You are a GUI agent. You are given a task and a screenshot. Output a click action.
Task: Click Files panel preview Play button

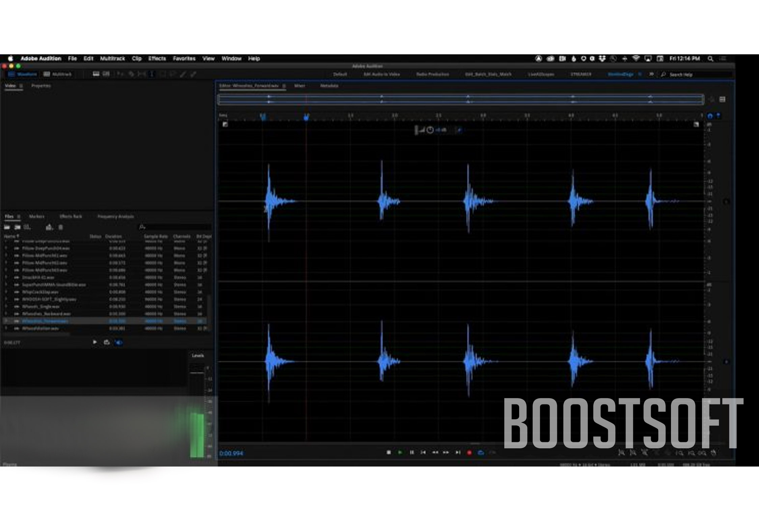click(x=95, y=342)
